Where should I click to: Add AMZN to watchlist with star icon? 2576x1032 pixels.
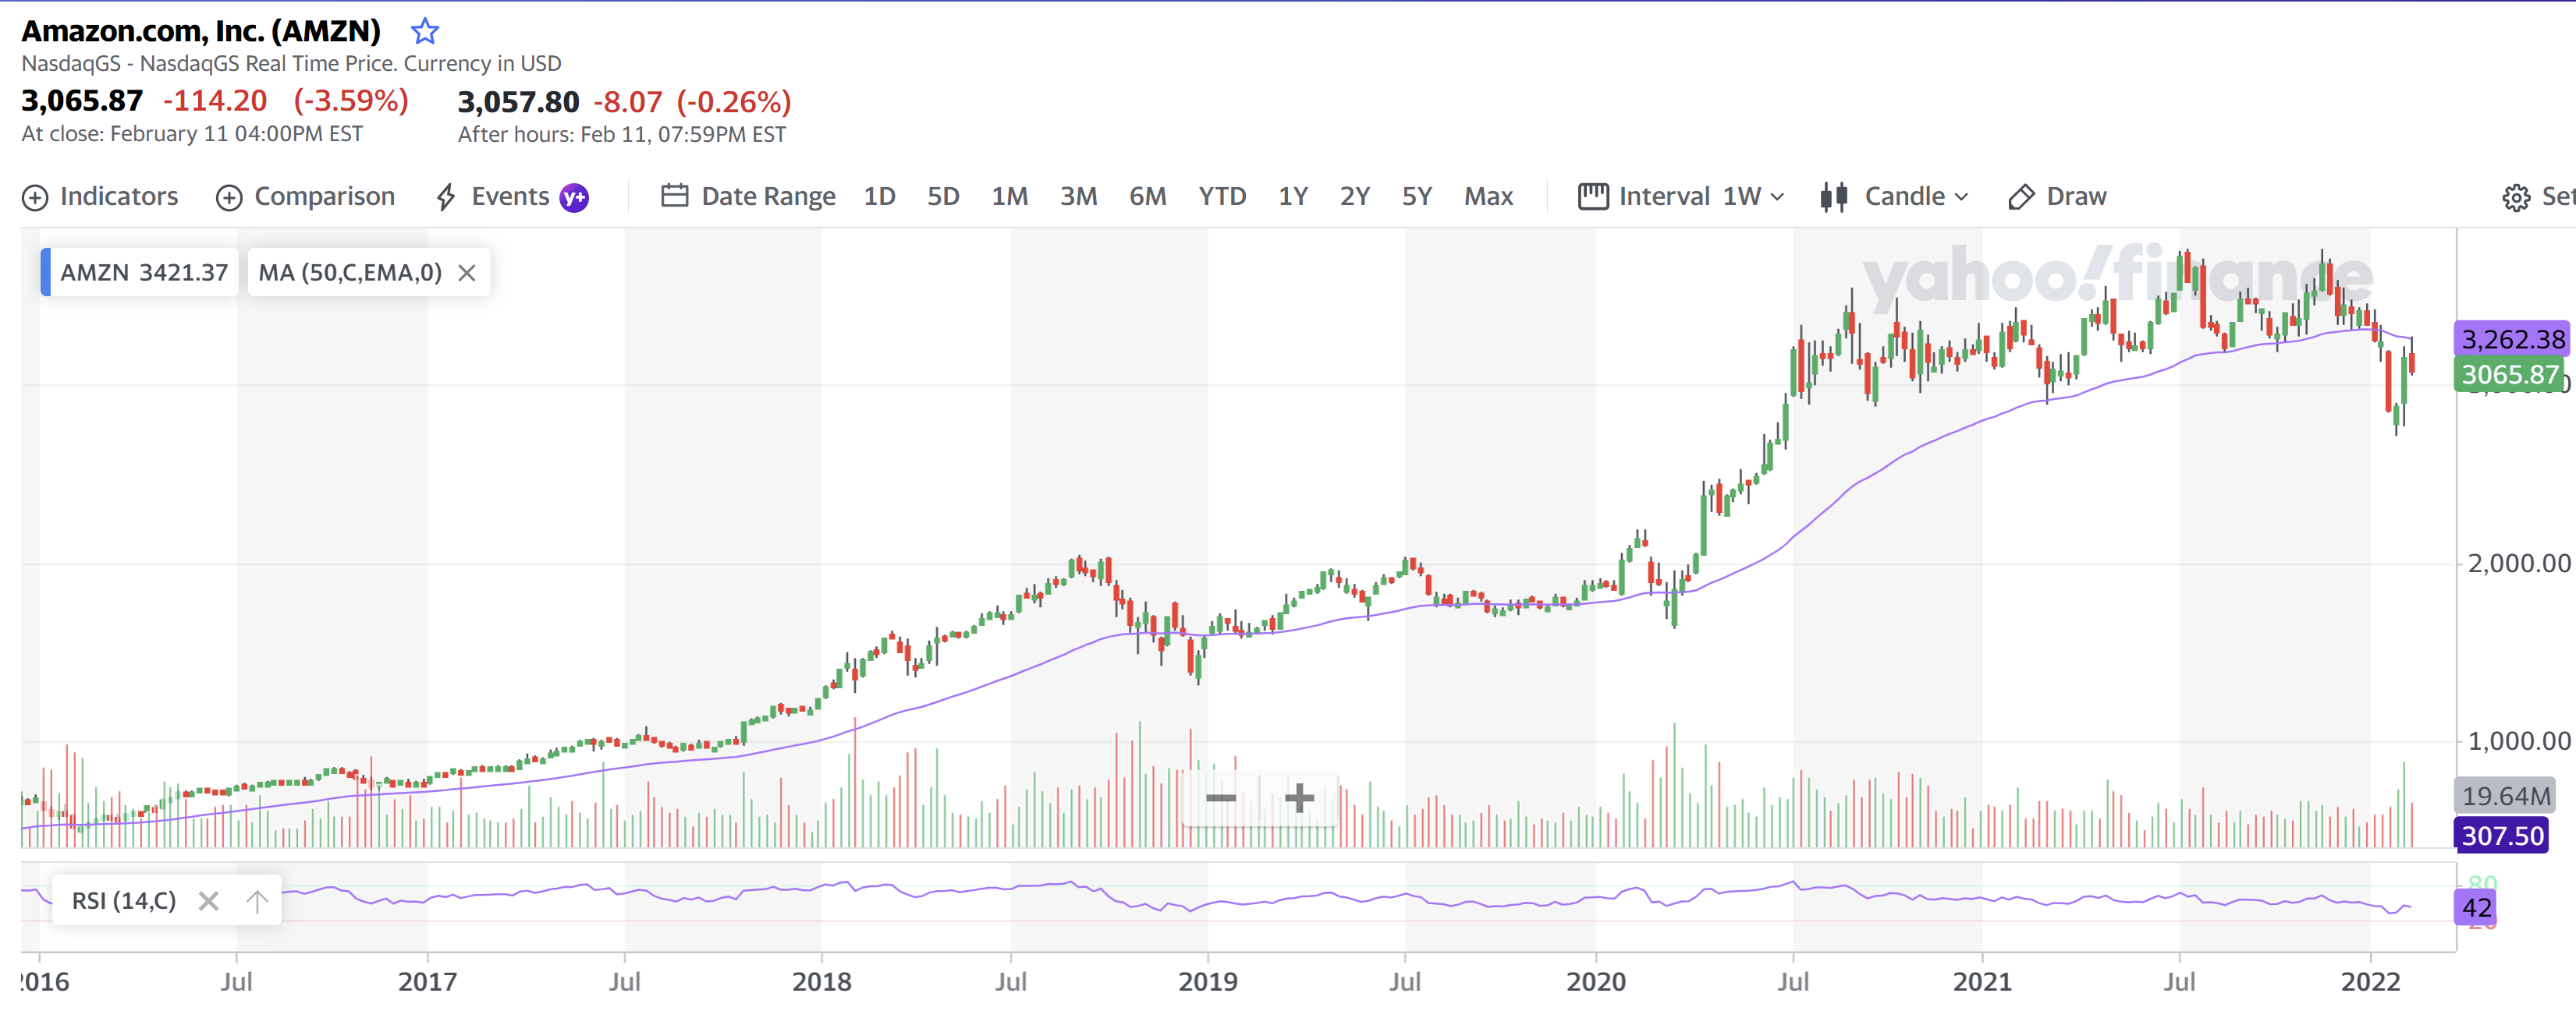click(425, 31)
